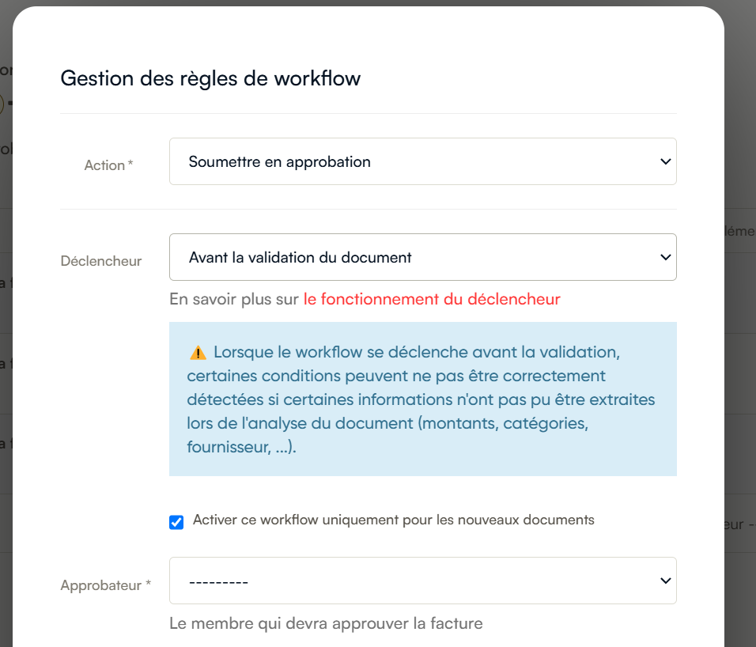Click the 'Activer ce workflow uniquement' checkbox label
Screen dimensions: 756x647
393,520
